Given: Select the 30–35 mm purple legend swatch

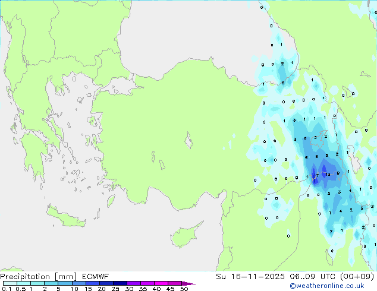Looking at the screenshot, I should tap(134, 283).
